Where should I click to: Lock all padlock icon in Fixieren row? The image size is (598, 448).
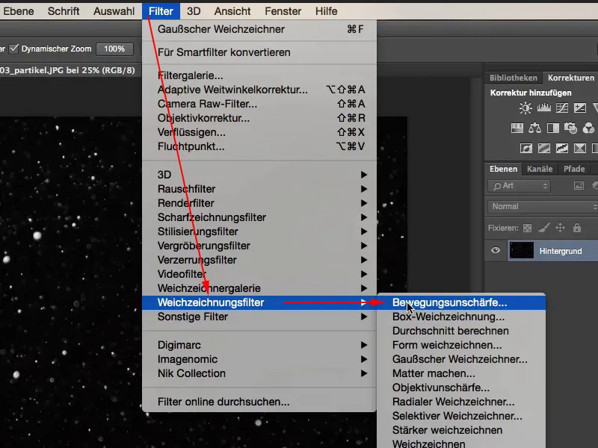click(x=576, y=228)
